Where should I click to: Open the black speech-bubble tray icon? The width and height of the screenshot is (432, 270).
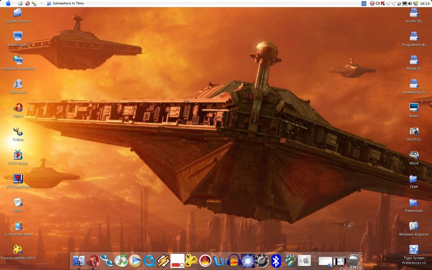coord(405,3)
